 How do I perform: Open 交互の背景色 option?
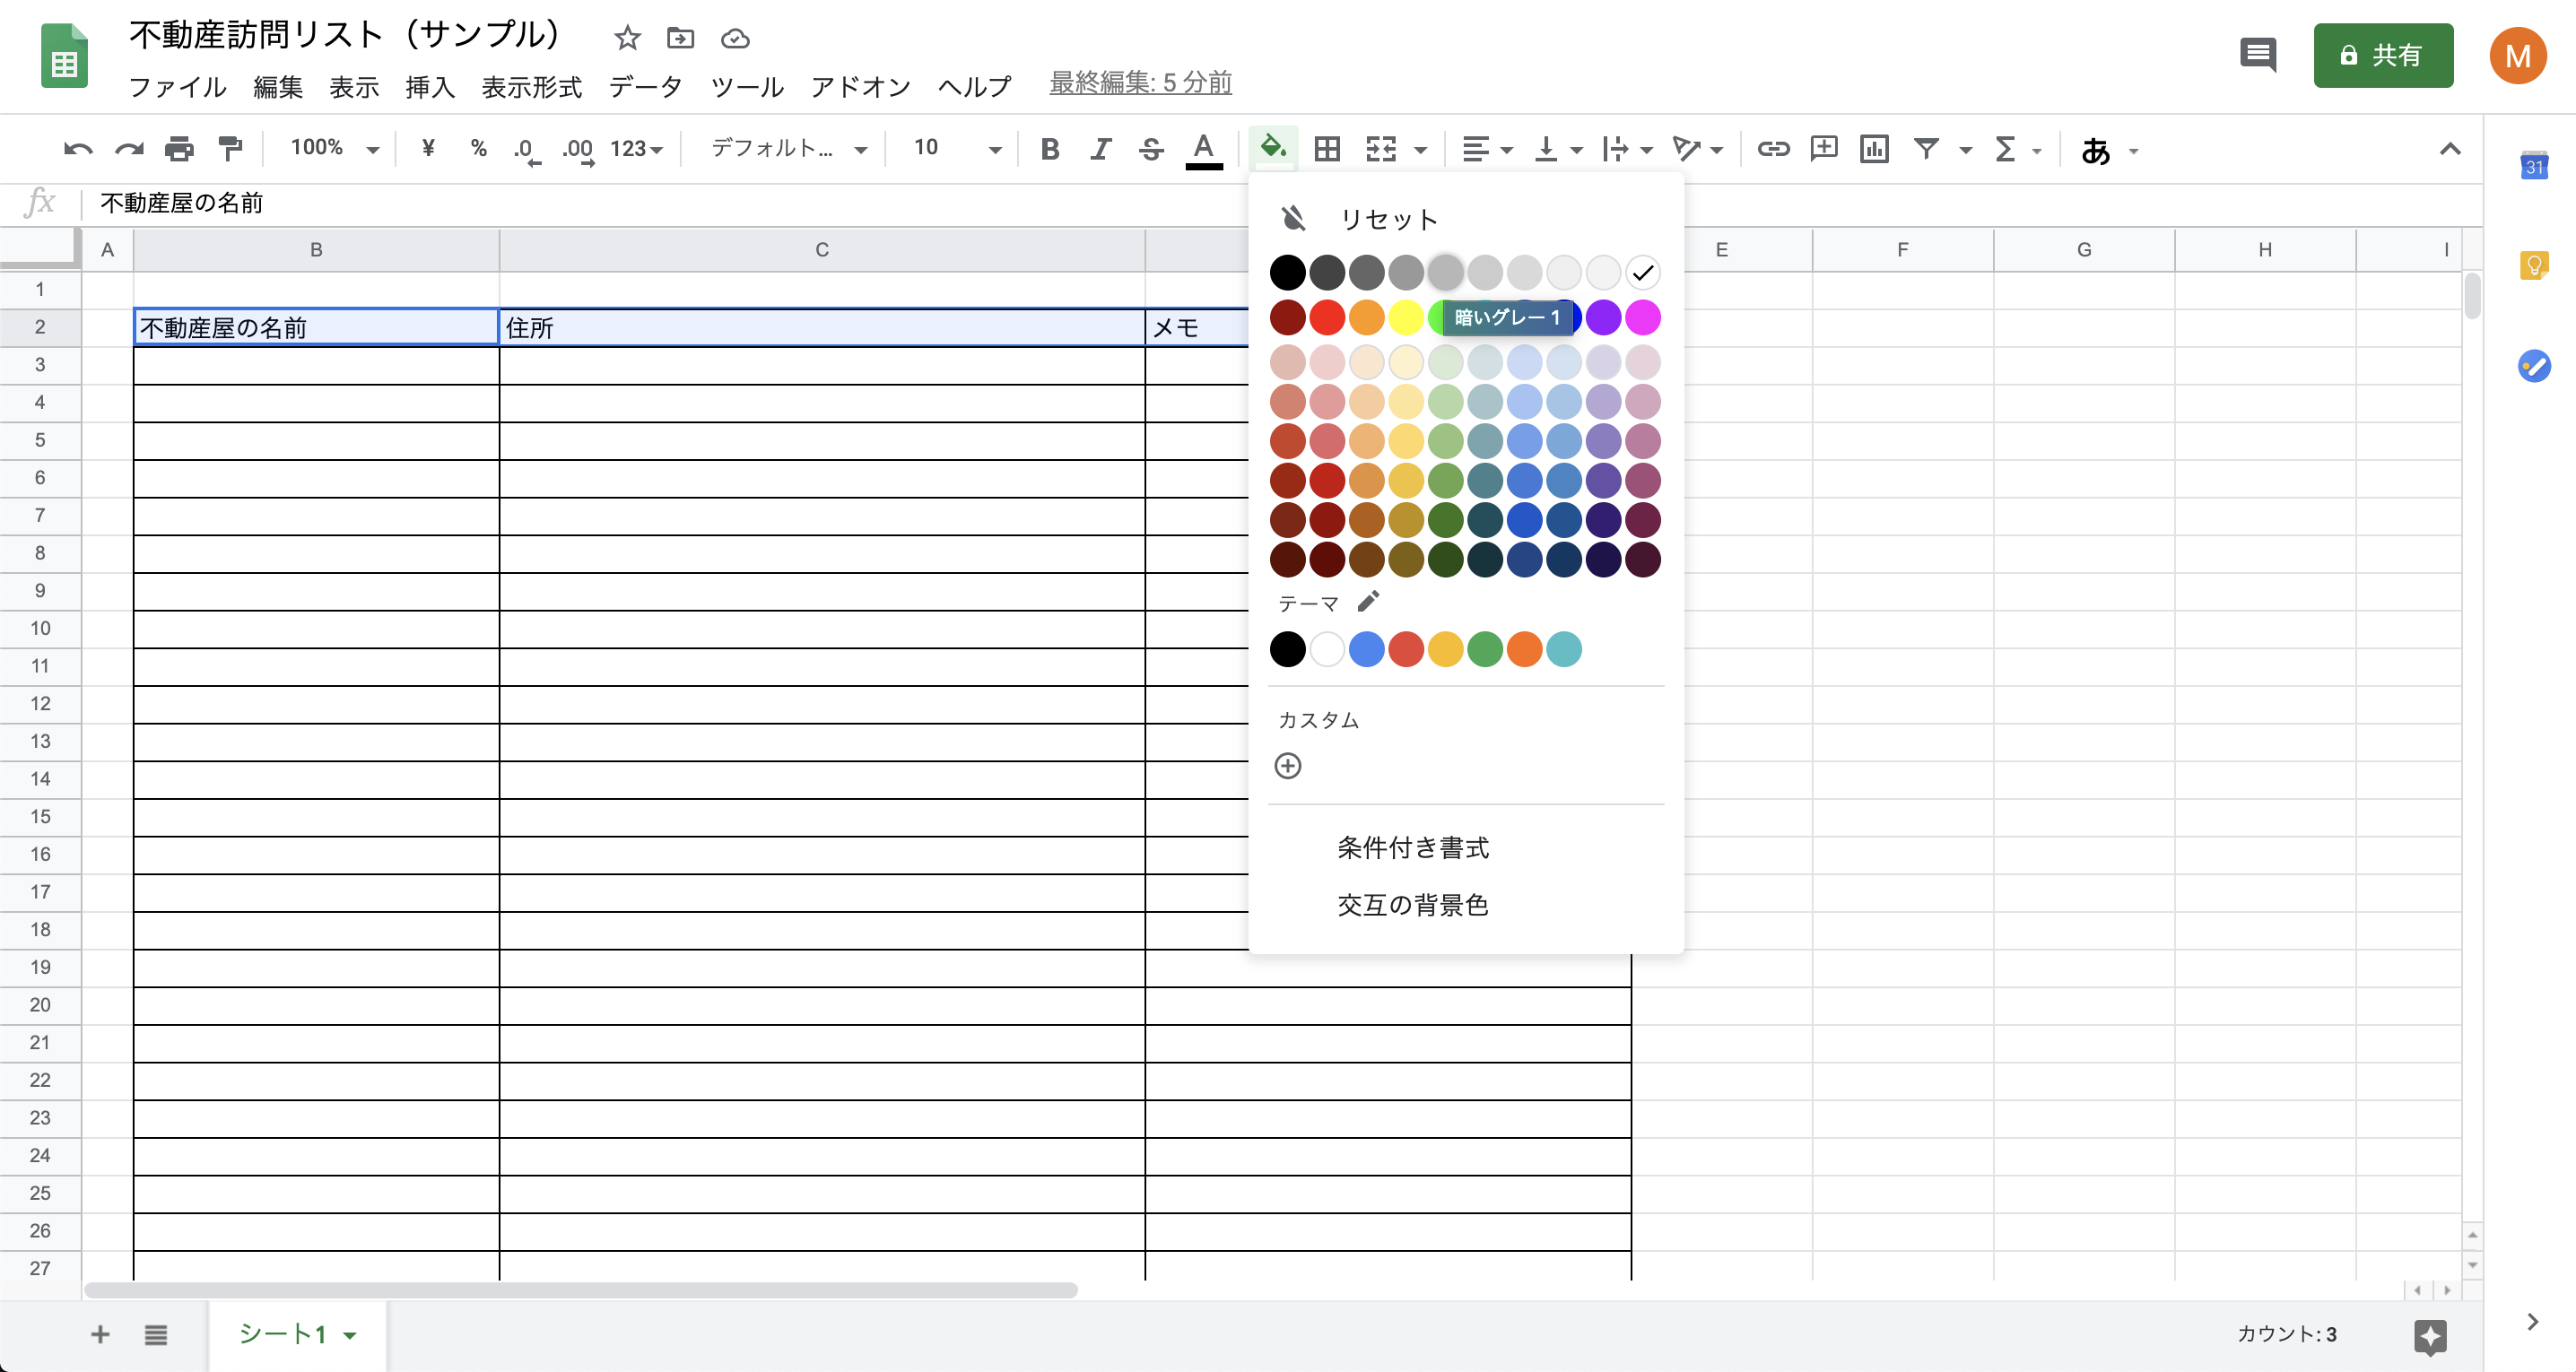[1412, 905]
